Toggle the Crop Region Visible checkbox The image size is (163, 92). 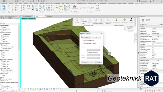pyautogui.click(x=153, y=49)
